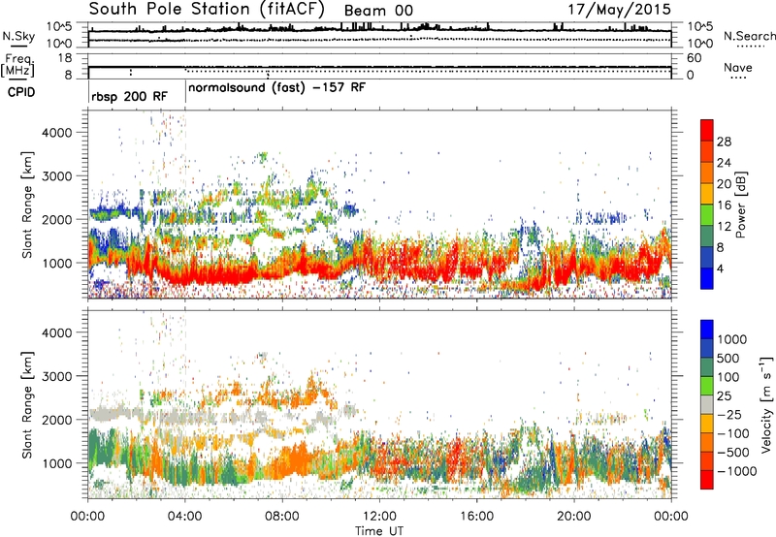Click the red bottom of velocity colorbar
Viewport: 776px width, 537px height.
707,480
